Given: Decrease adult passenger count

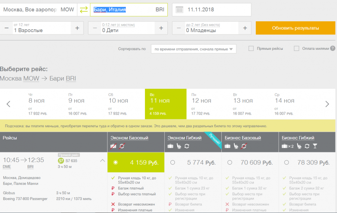Looking at the screenshot, I should tap(6, 28).
